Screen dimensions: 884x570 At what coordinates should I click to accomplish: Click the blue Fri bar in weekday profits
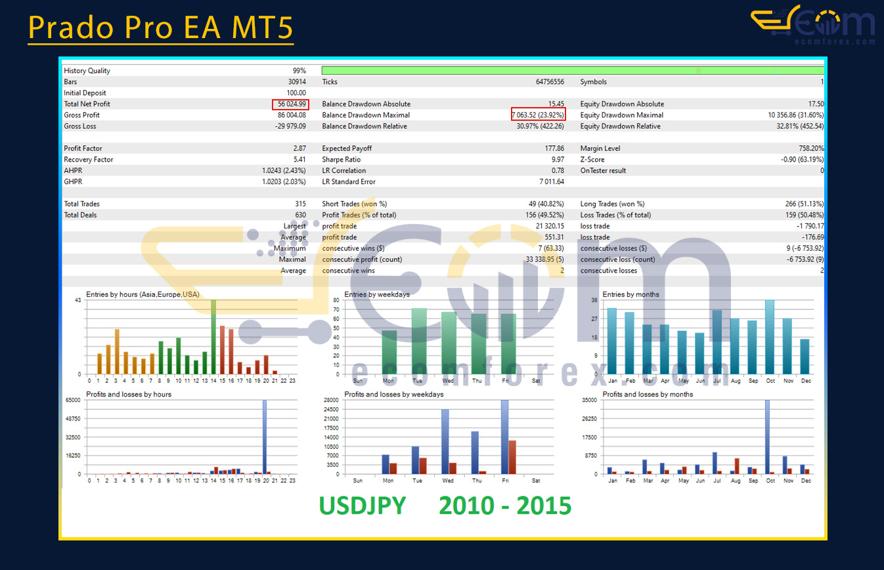click(504, 437)
